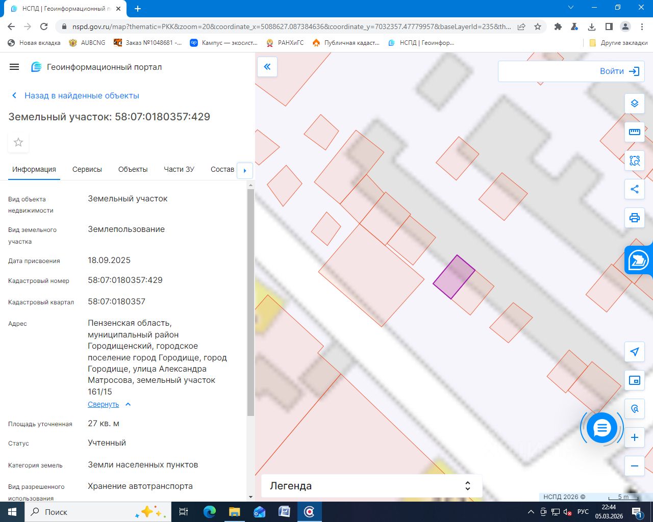This screenshot has height=522, width=653.
Task: Open Word from the taskbar
Action: pyautogui.click(x=284, y=512)
